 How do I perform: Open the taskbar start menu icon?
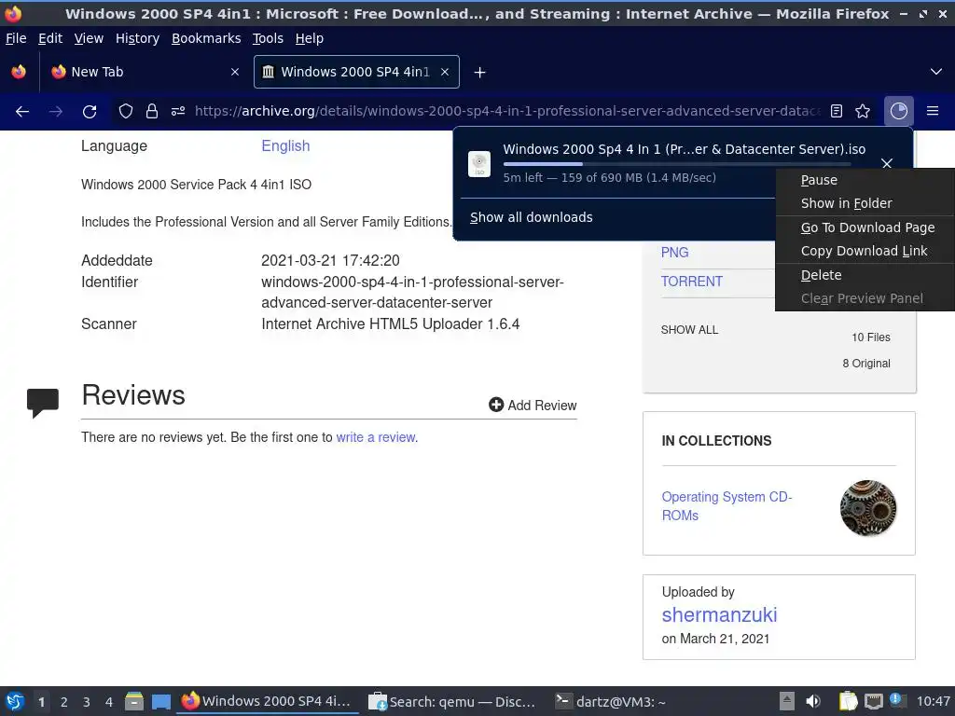tap(15, 701)
